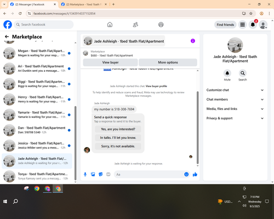Open the first Chrome icon on the taskbar
The image size is (274, 219).
click(x=37, y=188)
